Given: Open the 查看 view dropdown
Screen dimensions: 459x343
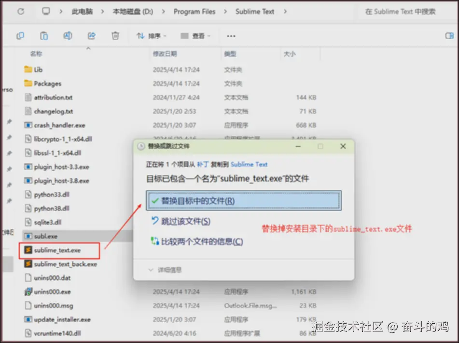Looking at the screenshot, I should [195, 36].
